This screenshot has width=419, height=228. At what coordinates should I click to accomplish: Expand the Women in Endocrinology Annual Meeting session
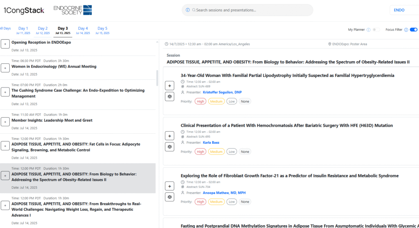pyautogui.click(x=5, y=68)
